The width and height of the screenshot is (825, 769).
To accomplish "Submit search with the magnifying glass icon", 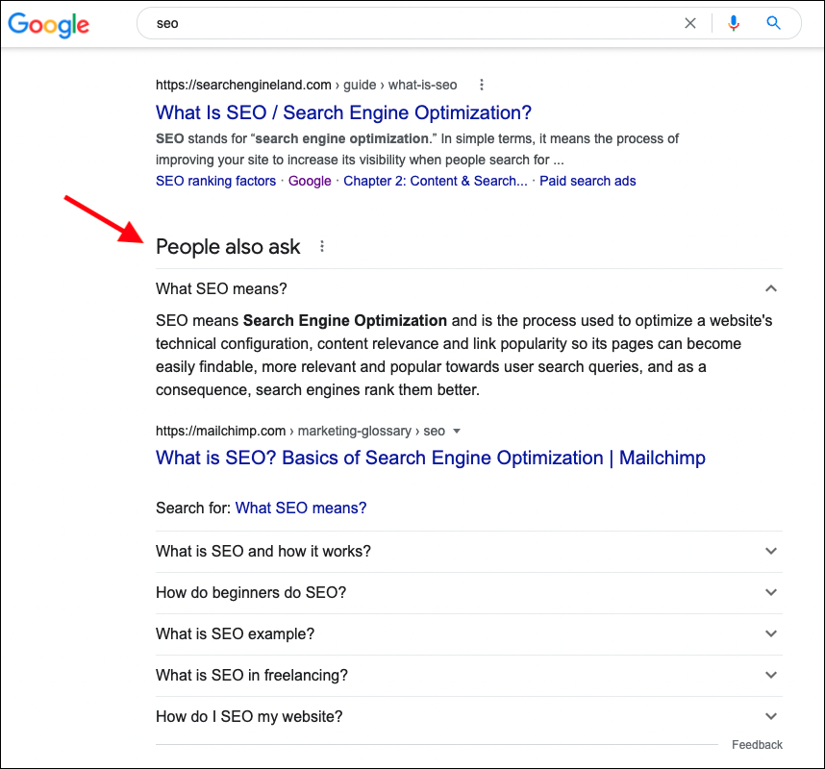I will point(773,23).
